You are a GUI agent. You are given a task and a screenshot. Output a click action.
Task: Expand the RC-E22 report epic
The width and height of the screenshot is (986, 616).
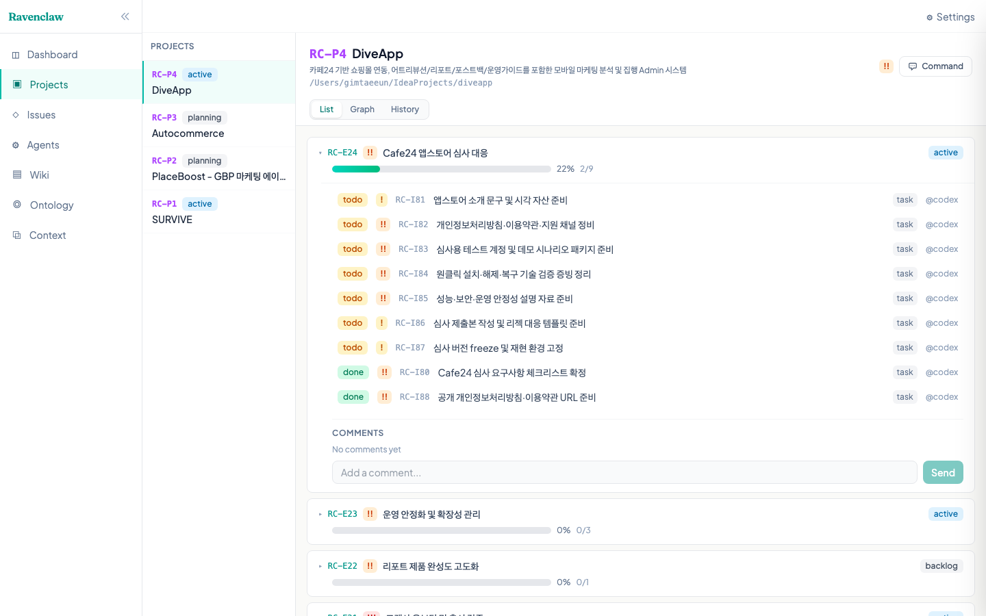(x=320, y=566)
